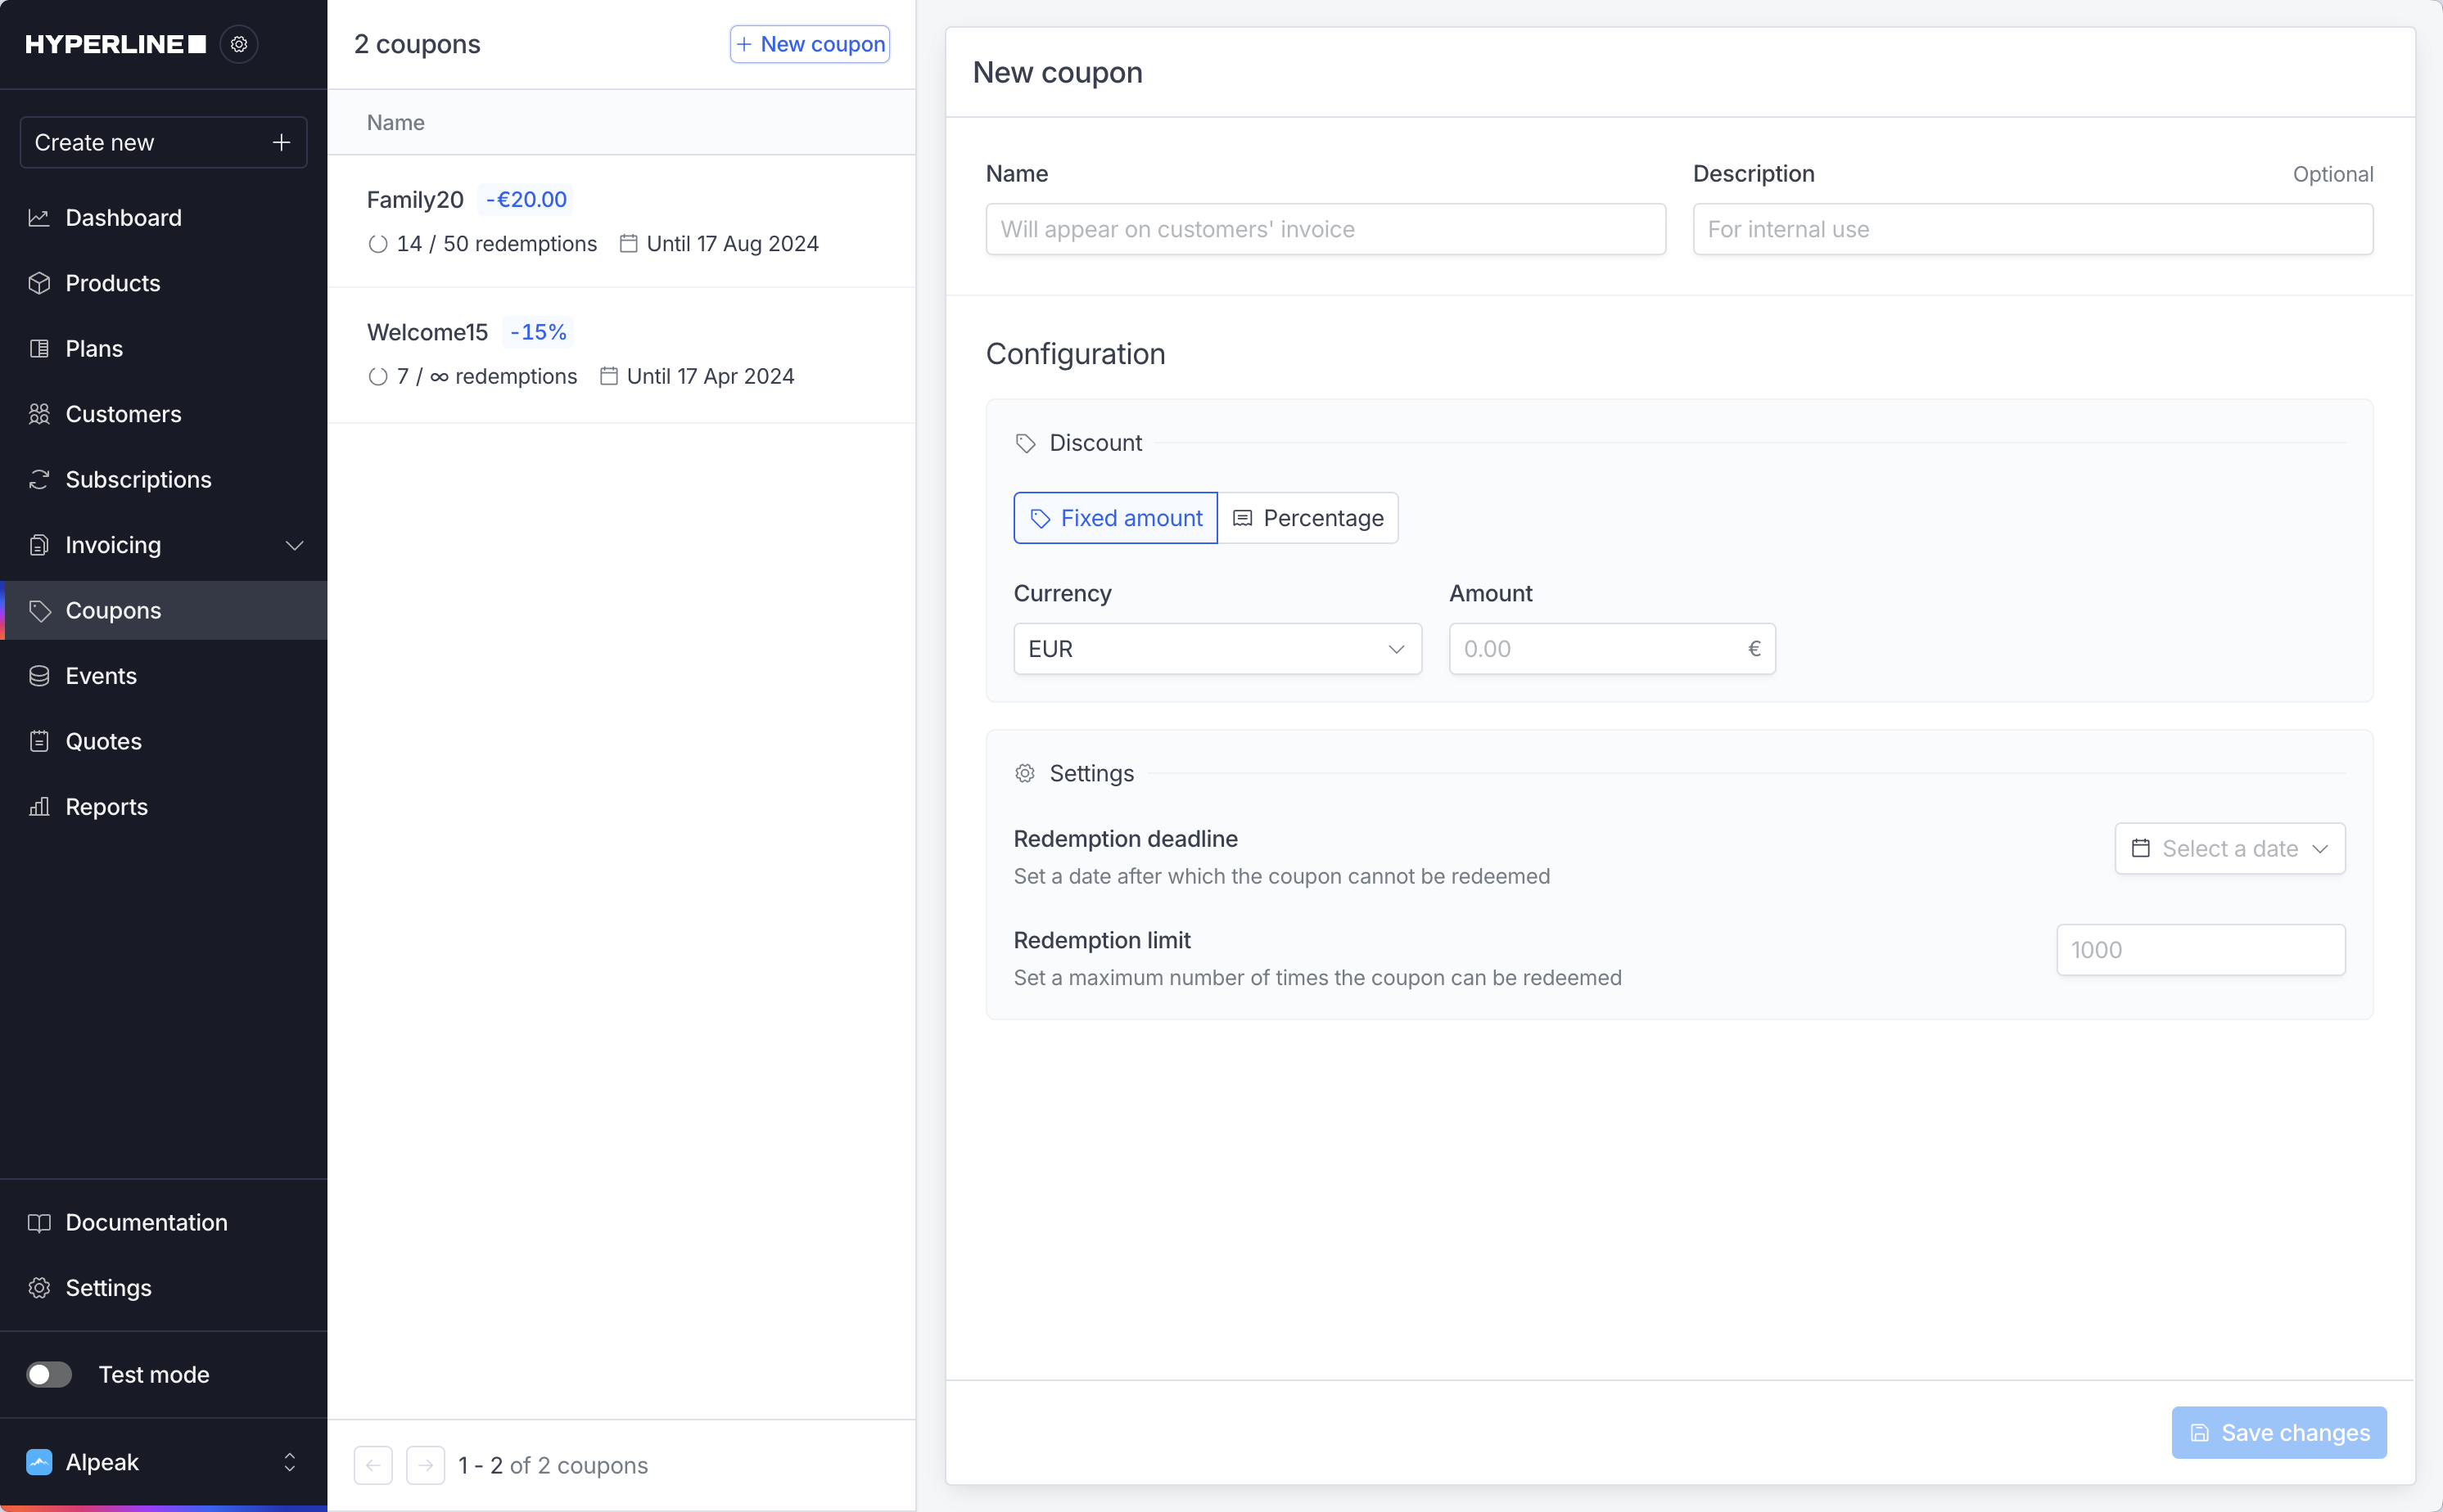Click the Quotes clipboard icon
This screenshot has width=2443, height=1512.
(39, 741)
